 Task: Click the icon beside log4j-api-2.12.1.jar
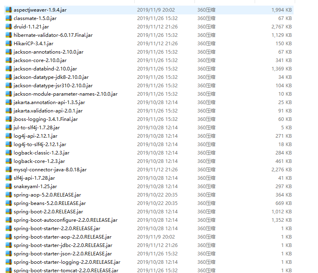click(x=9, y=136)
